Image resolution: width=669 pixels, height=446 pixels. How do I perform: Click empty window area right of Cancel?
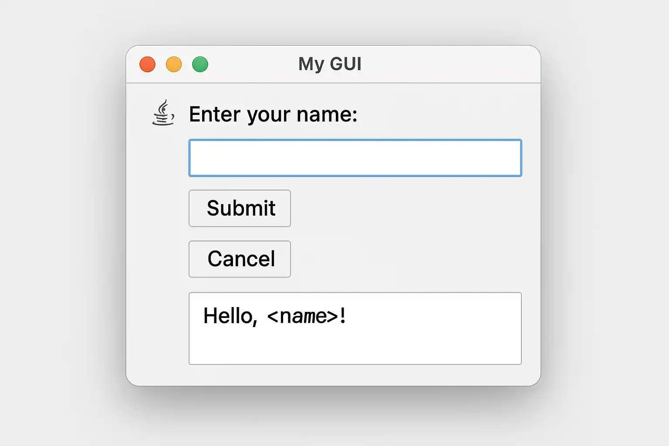(x=405, y=259)
